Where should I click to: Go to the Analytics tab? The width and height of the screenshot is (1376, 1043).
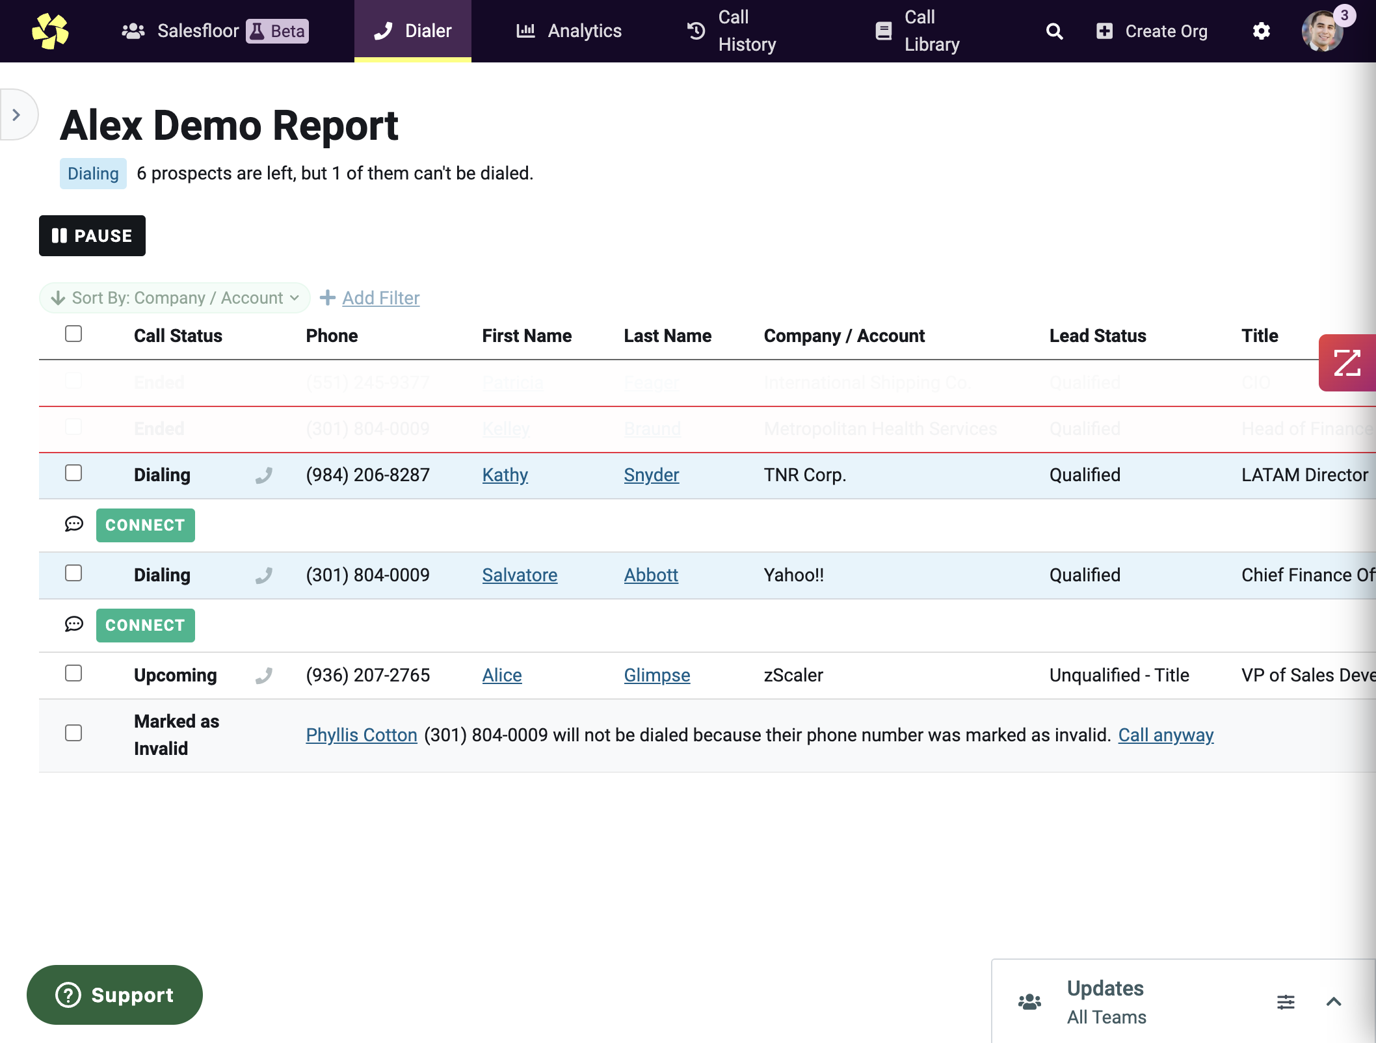[569, 31]
